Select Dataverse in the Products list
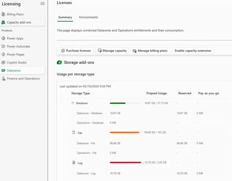This screenshot has height=181, width=232. pos(23,71)
